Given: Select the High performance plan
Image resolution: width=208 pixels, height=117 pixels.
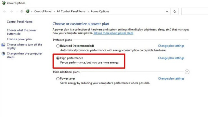Looking at the screenshot, I should click(58, 58).
